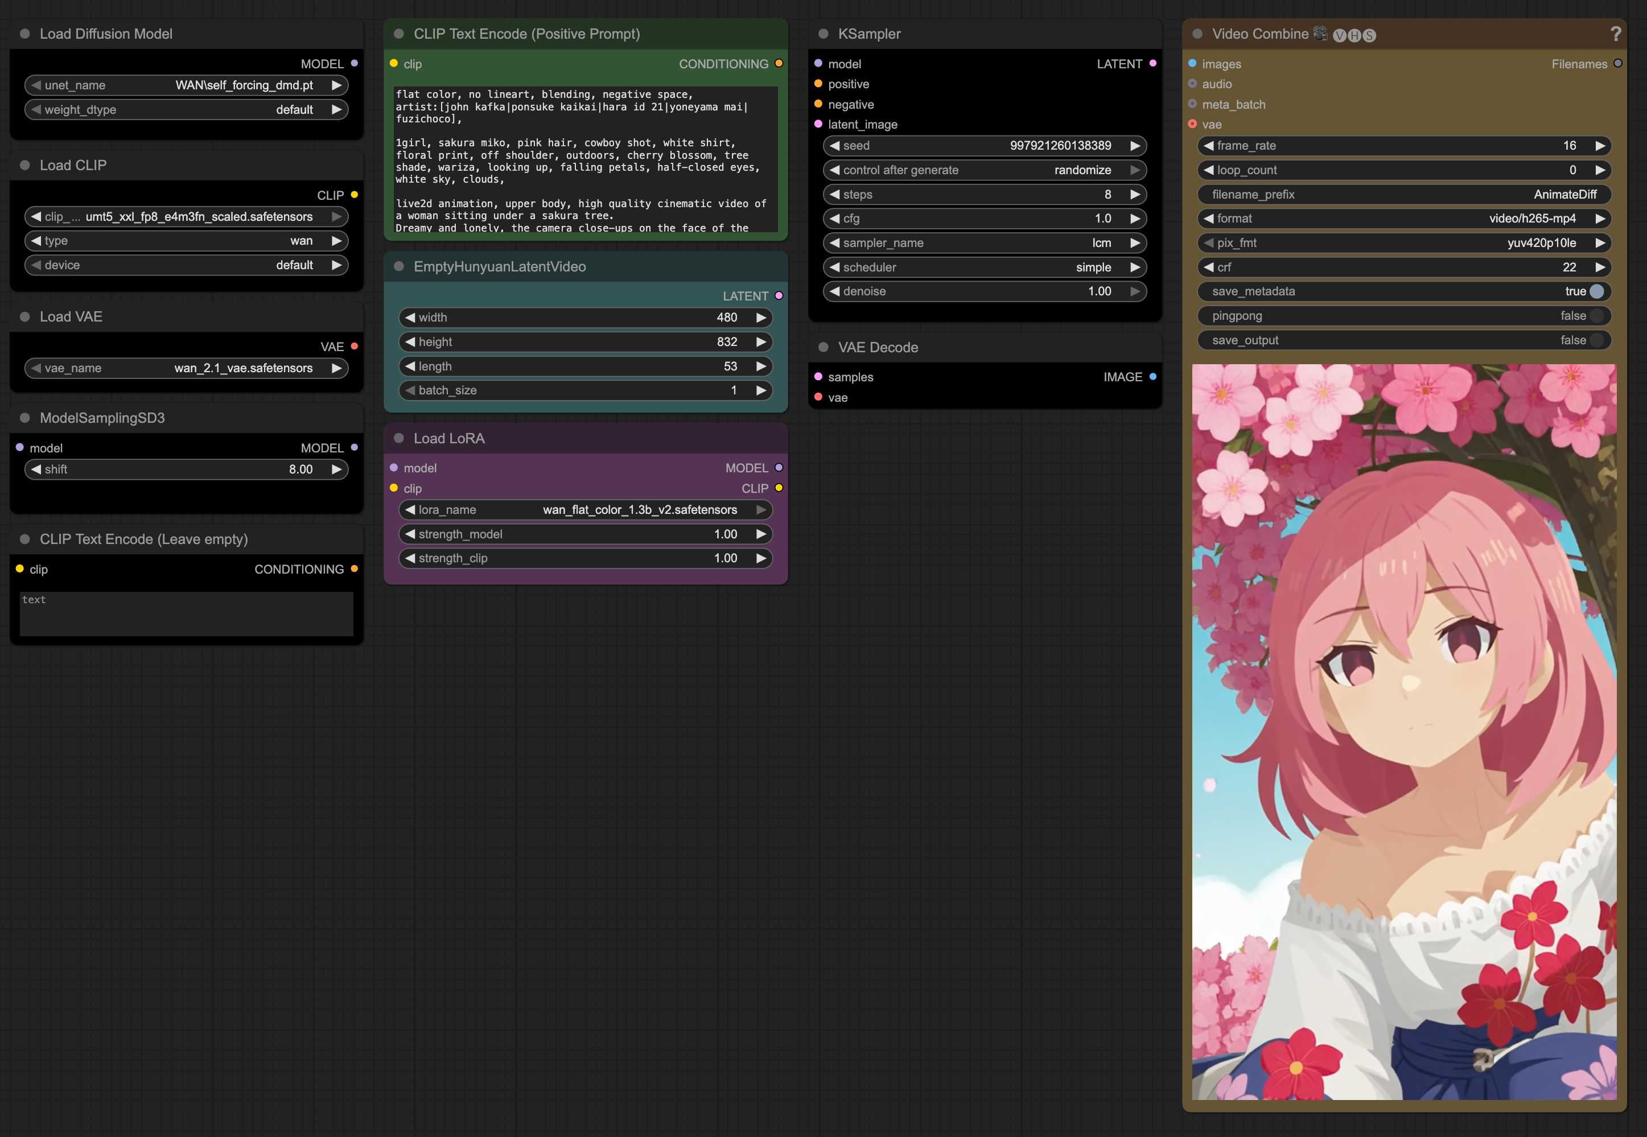Click the CONDITIONING output dot on Positive Prompt
The height and width of the screenshot is (1137, 1647).
click(779, 63)
